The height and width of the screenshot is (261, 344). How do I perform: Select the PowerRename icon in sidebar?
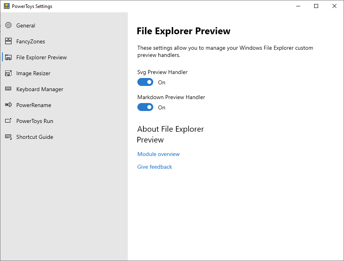[x=8, y=105]
